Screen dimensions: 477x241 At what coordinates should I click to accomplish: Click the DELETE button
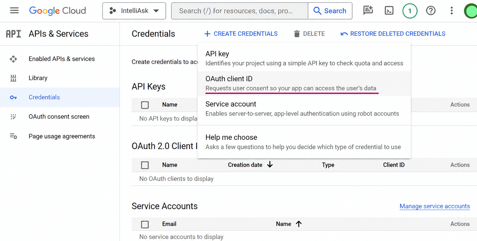(x=309, y=34)
